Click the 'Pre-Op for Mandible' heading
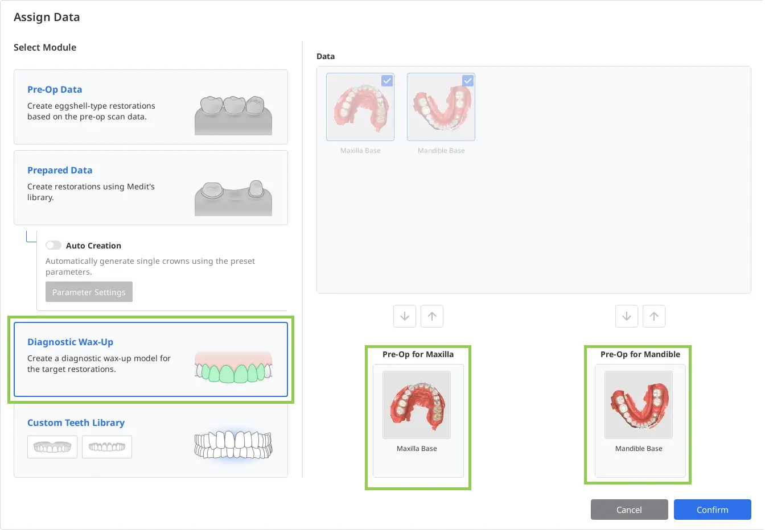Viewport: 765px width, 530px height. click(x=640, y=354)
